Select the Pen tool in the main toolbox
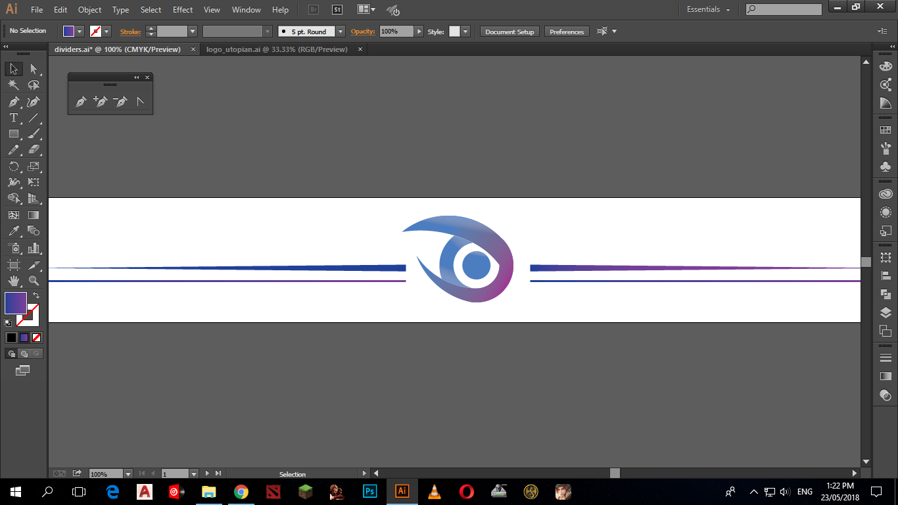Screen dimensions: 898x505 tap(13, 101)
